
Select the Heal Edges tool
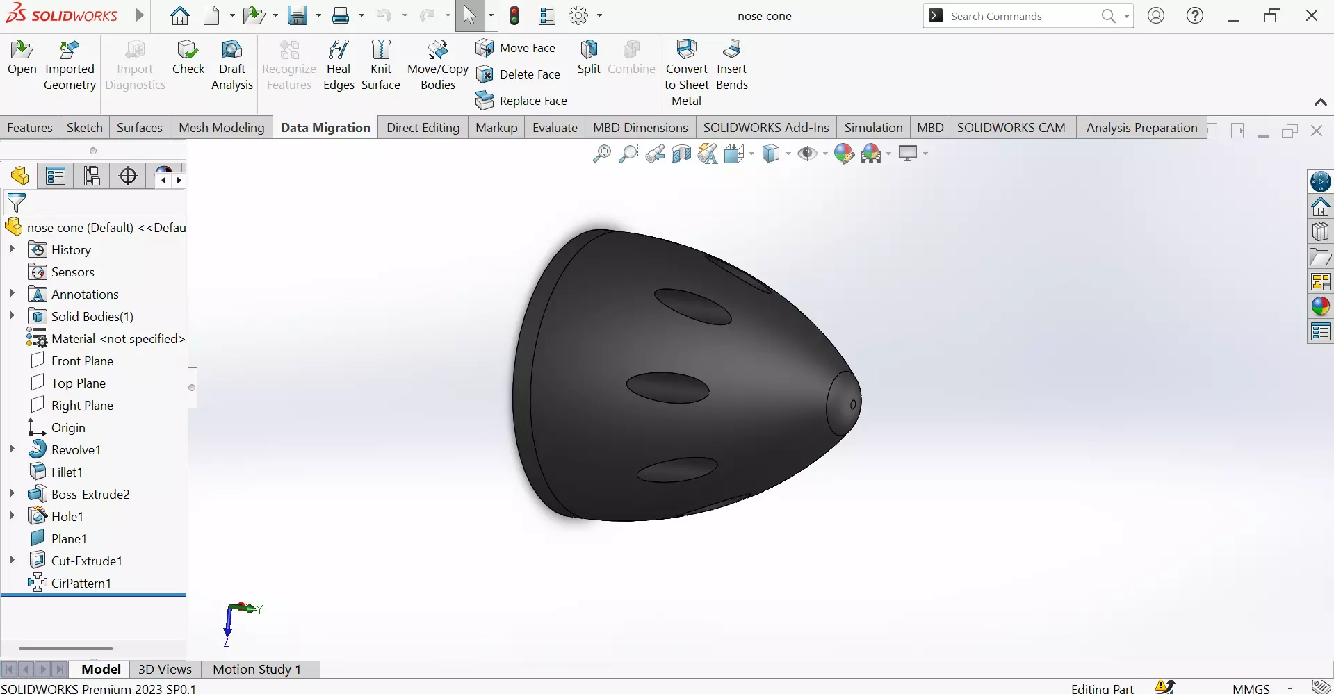(339, 65)
